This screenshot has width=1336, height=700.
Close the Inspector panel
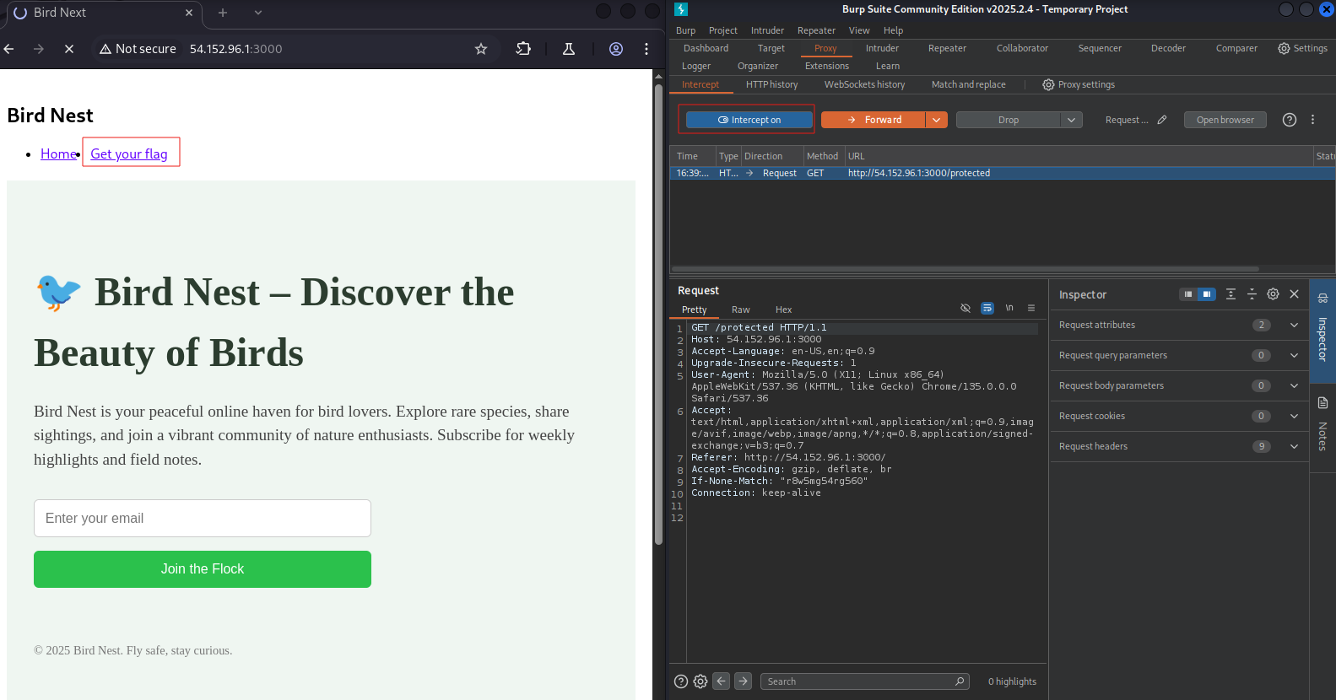[1294, 294]
